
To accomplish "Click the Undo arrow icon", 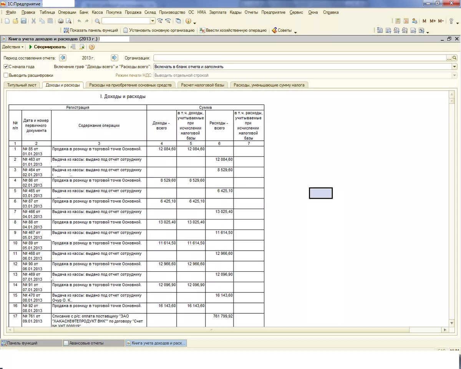I will coord(79,21).
